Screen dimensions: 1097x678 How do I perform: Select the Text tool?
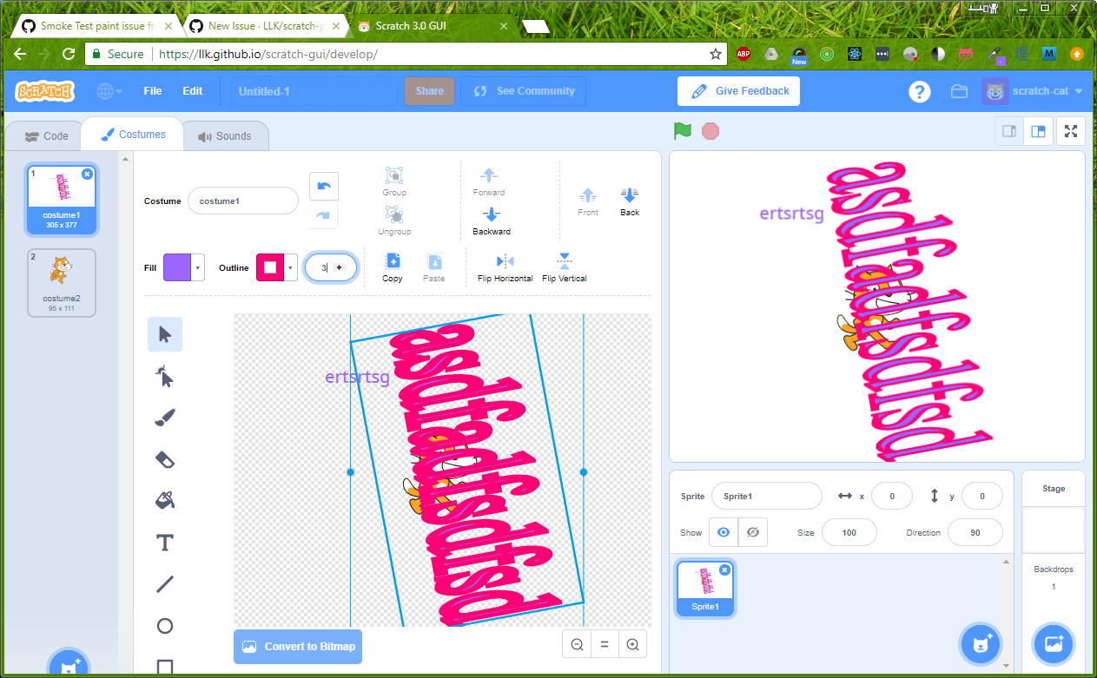(164, 543)
